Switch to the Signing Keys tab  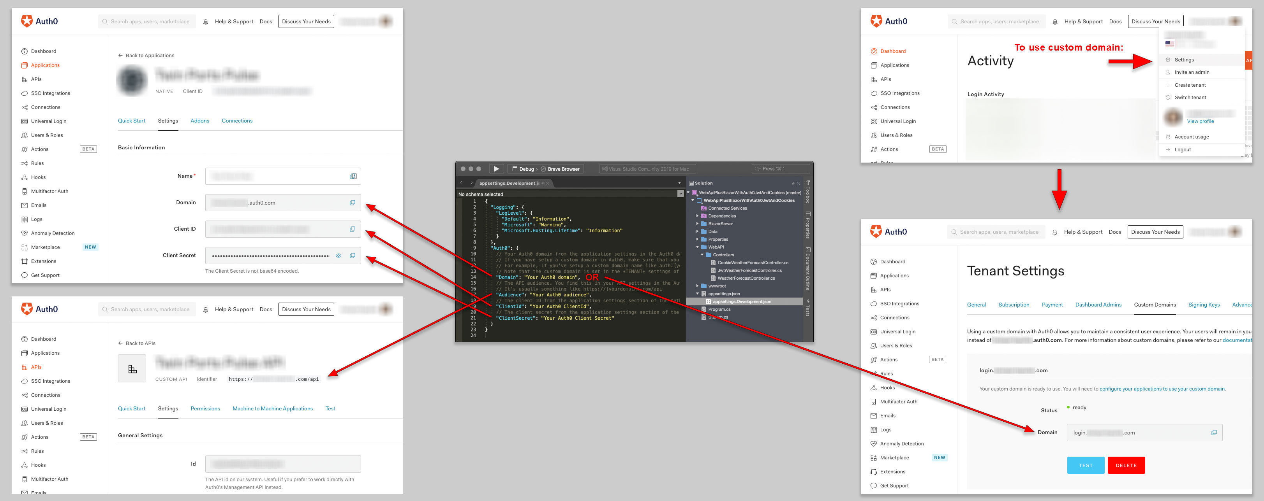(x=1203, y=305)
